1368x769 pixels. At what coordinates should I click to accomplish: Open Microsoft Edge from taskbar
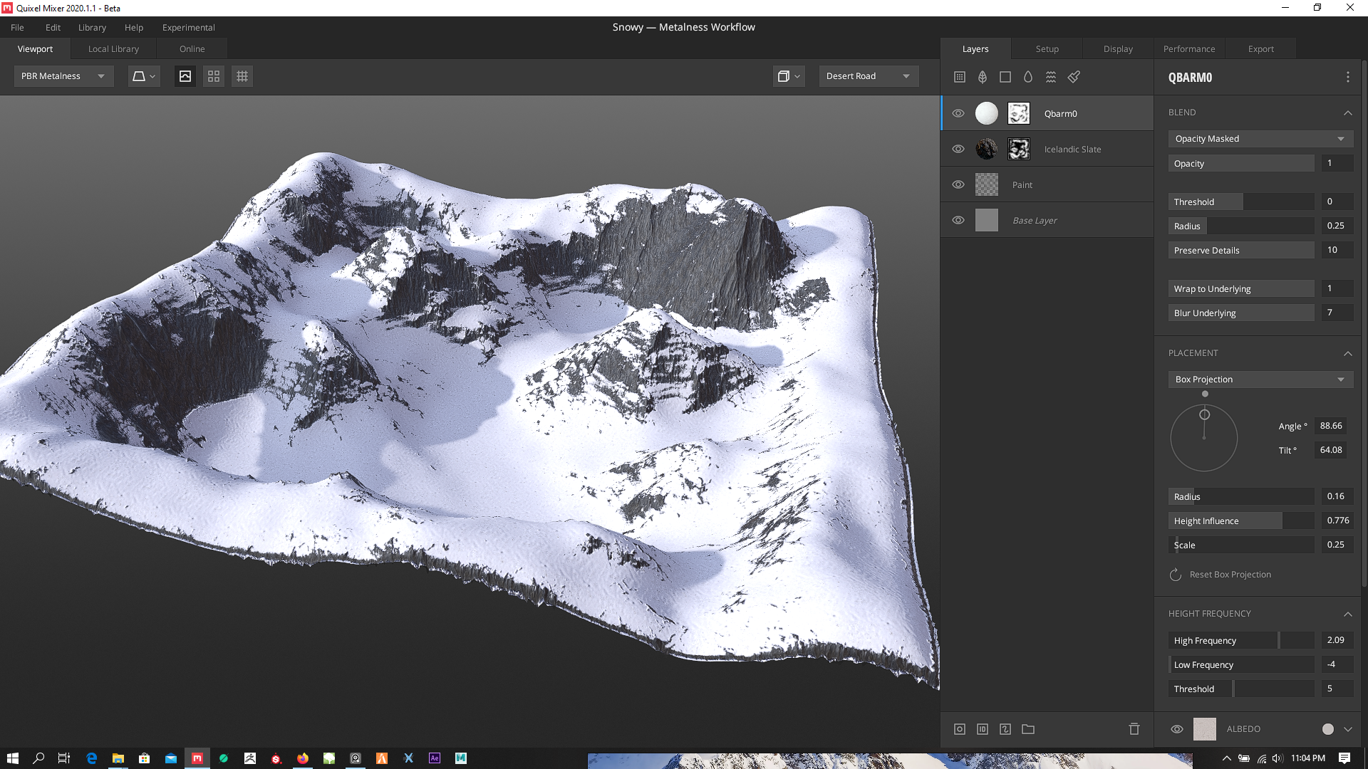(x=92, y=758)
